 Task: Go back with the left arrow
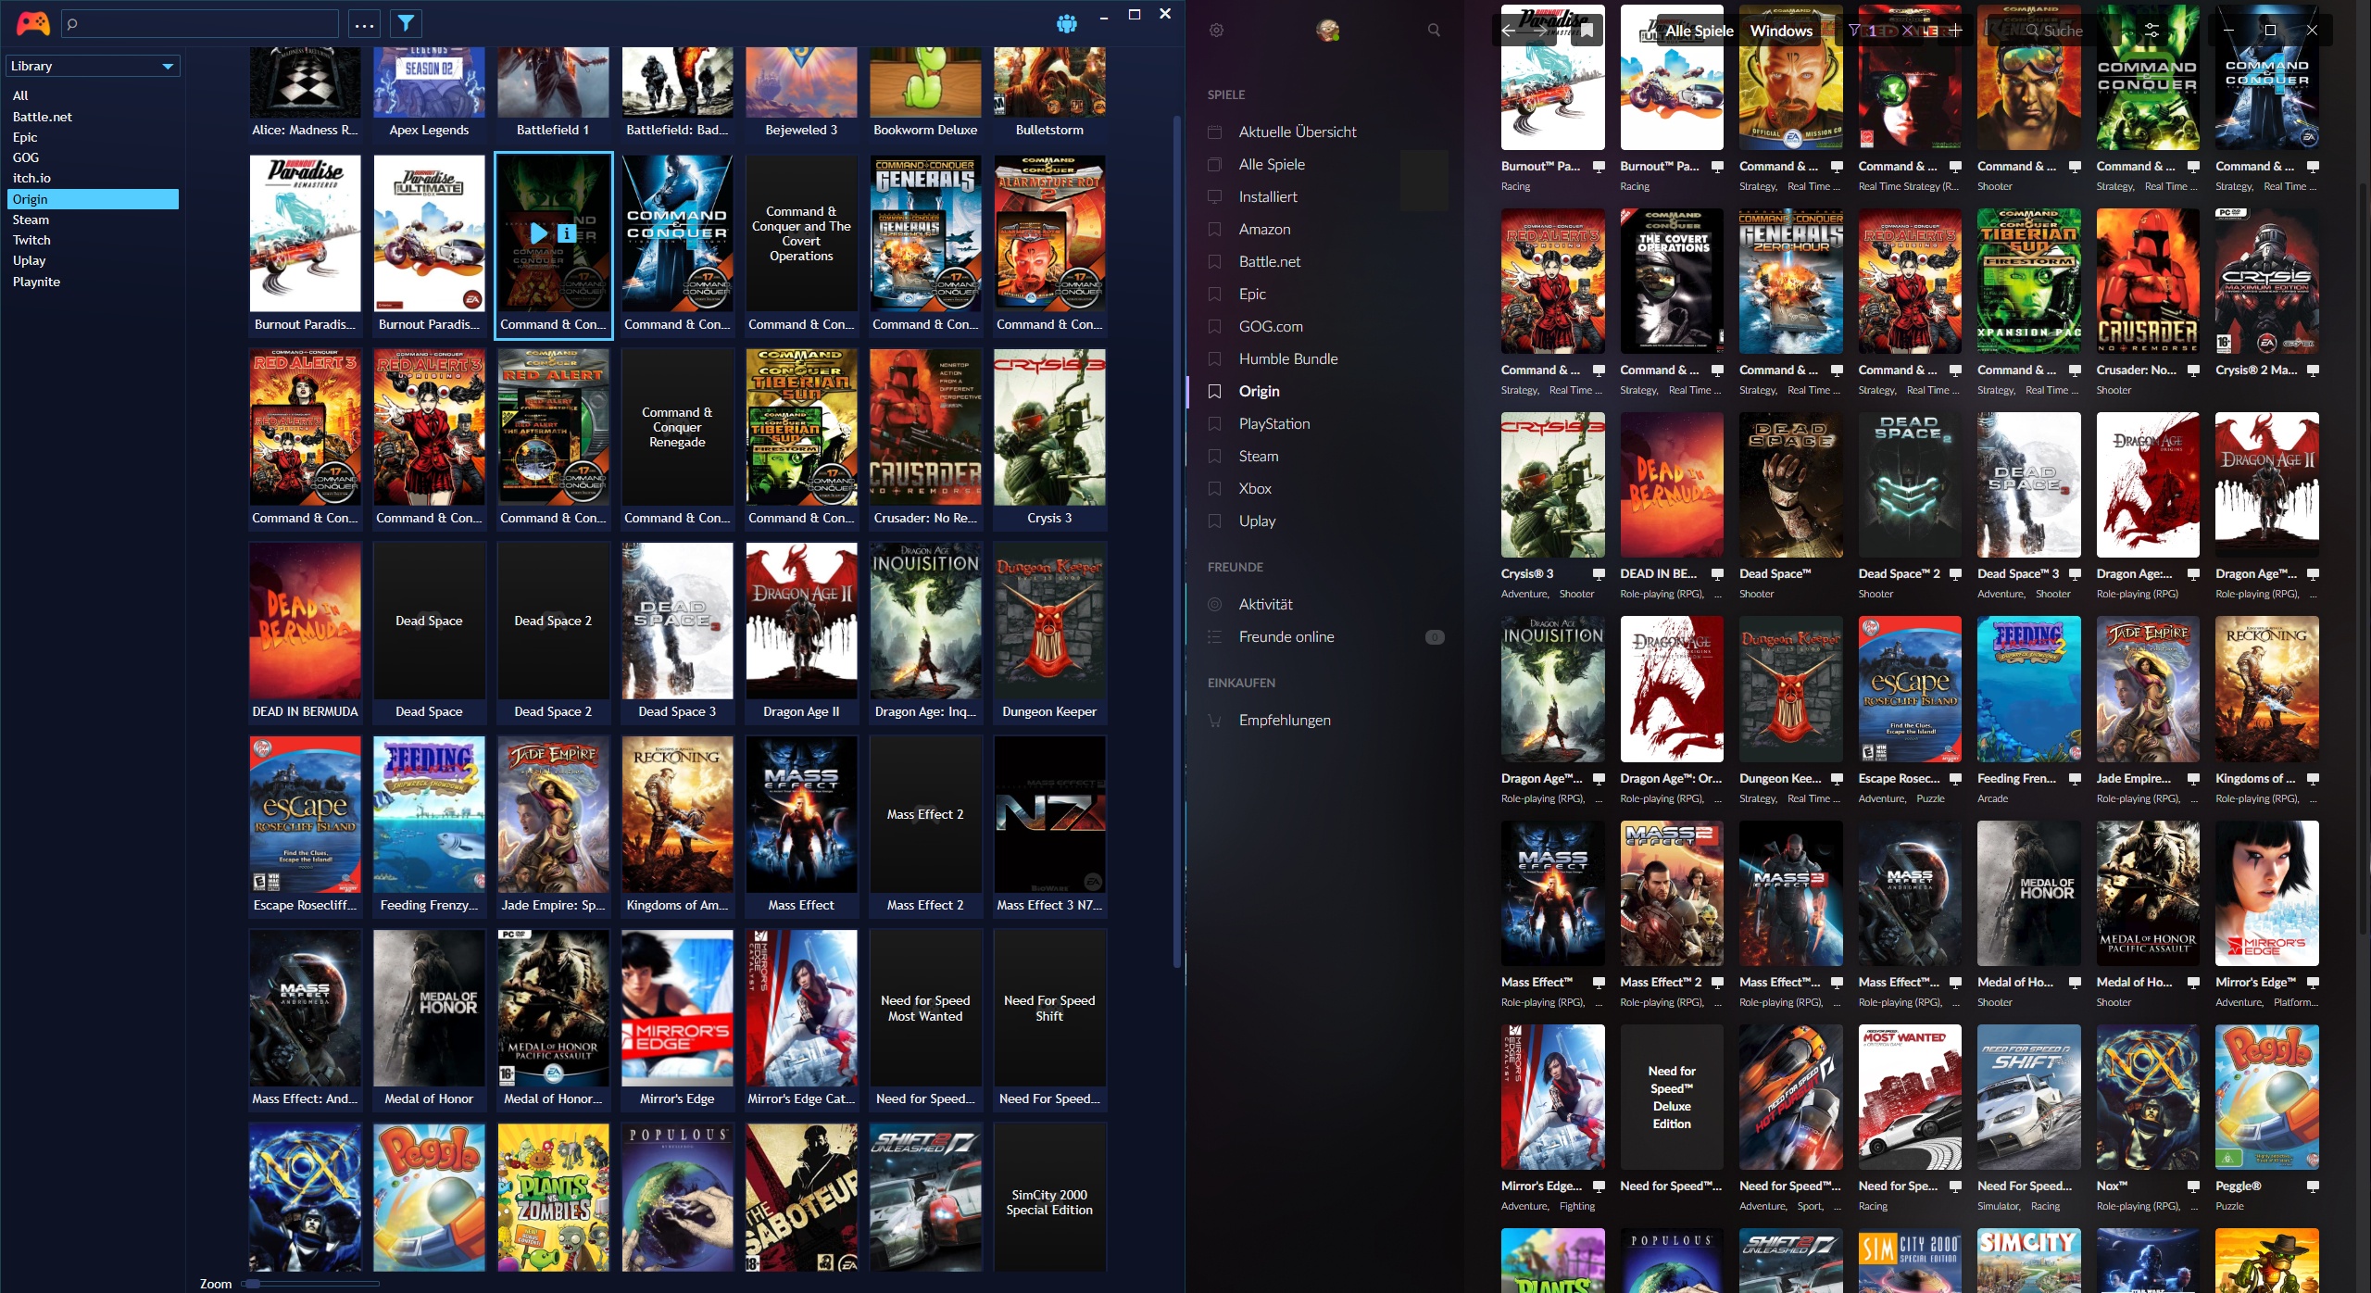point(1509,31)
